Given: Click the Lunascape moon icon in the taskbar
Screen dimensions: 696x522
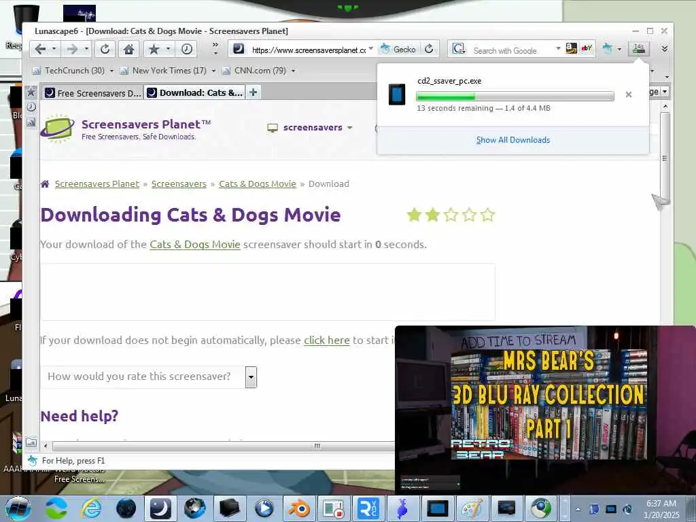Looking at the screenshot, I should pos(160,508).
